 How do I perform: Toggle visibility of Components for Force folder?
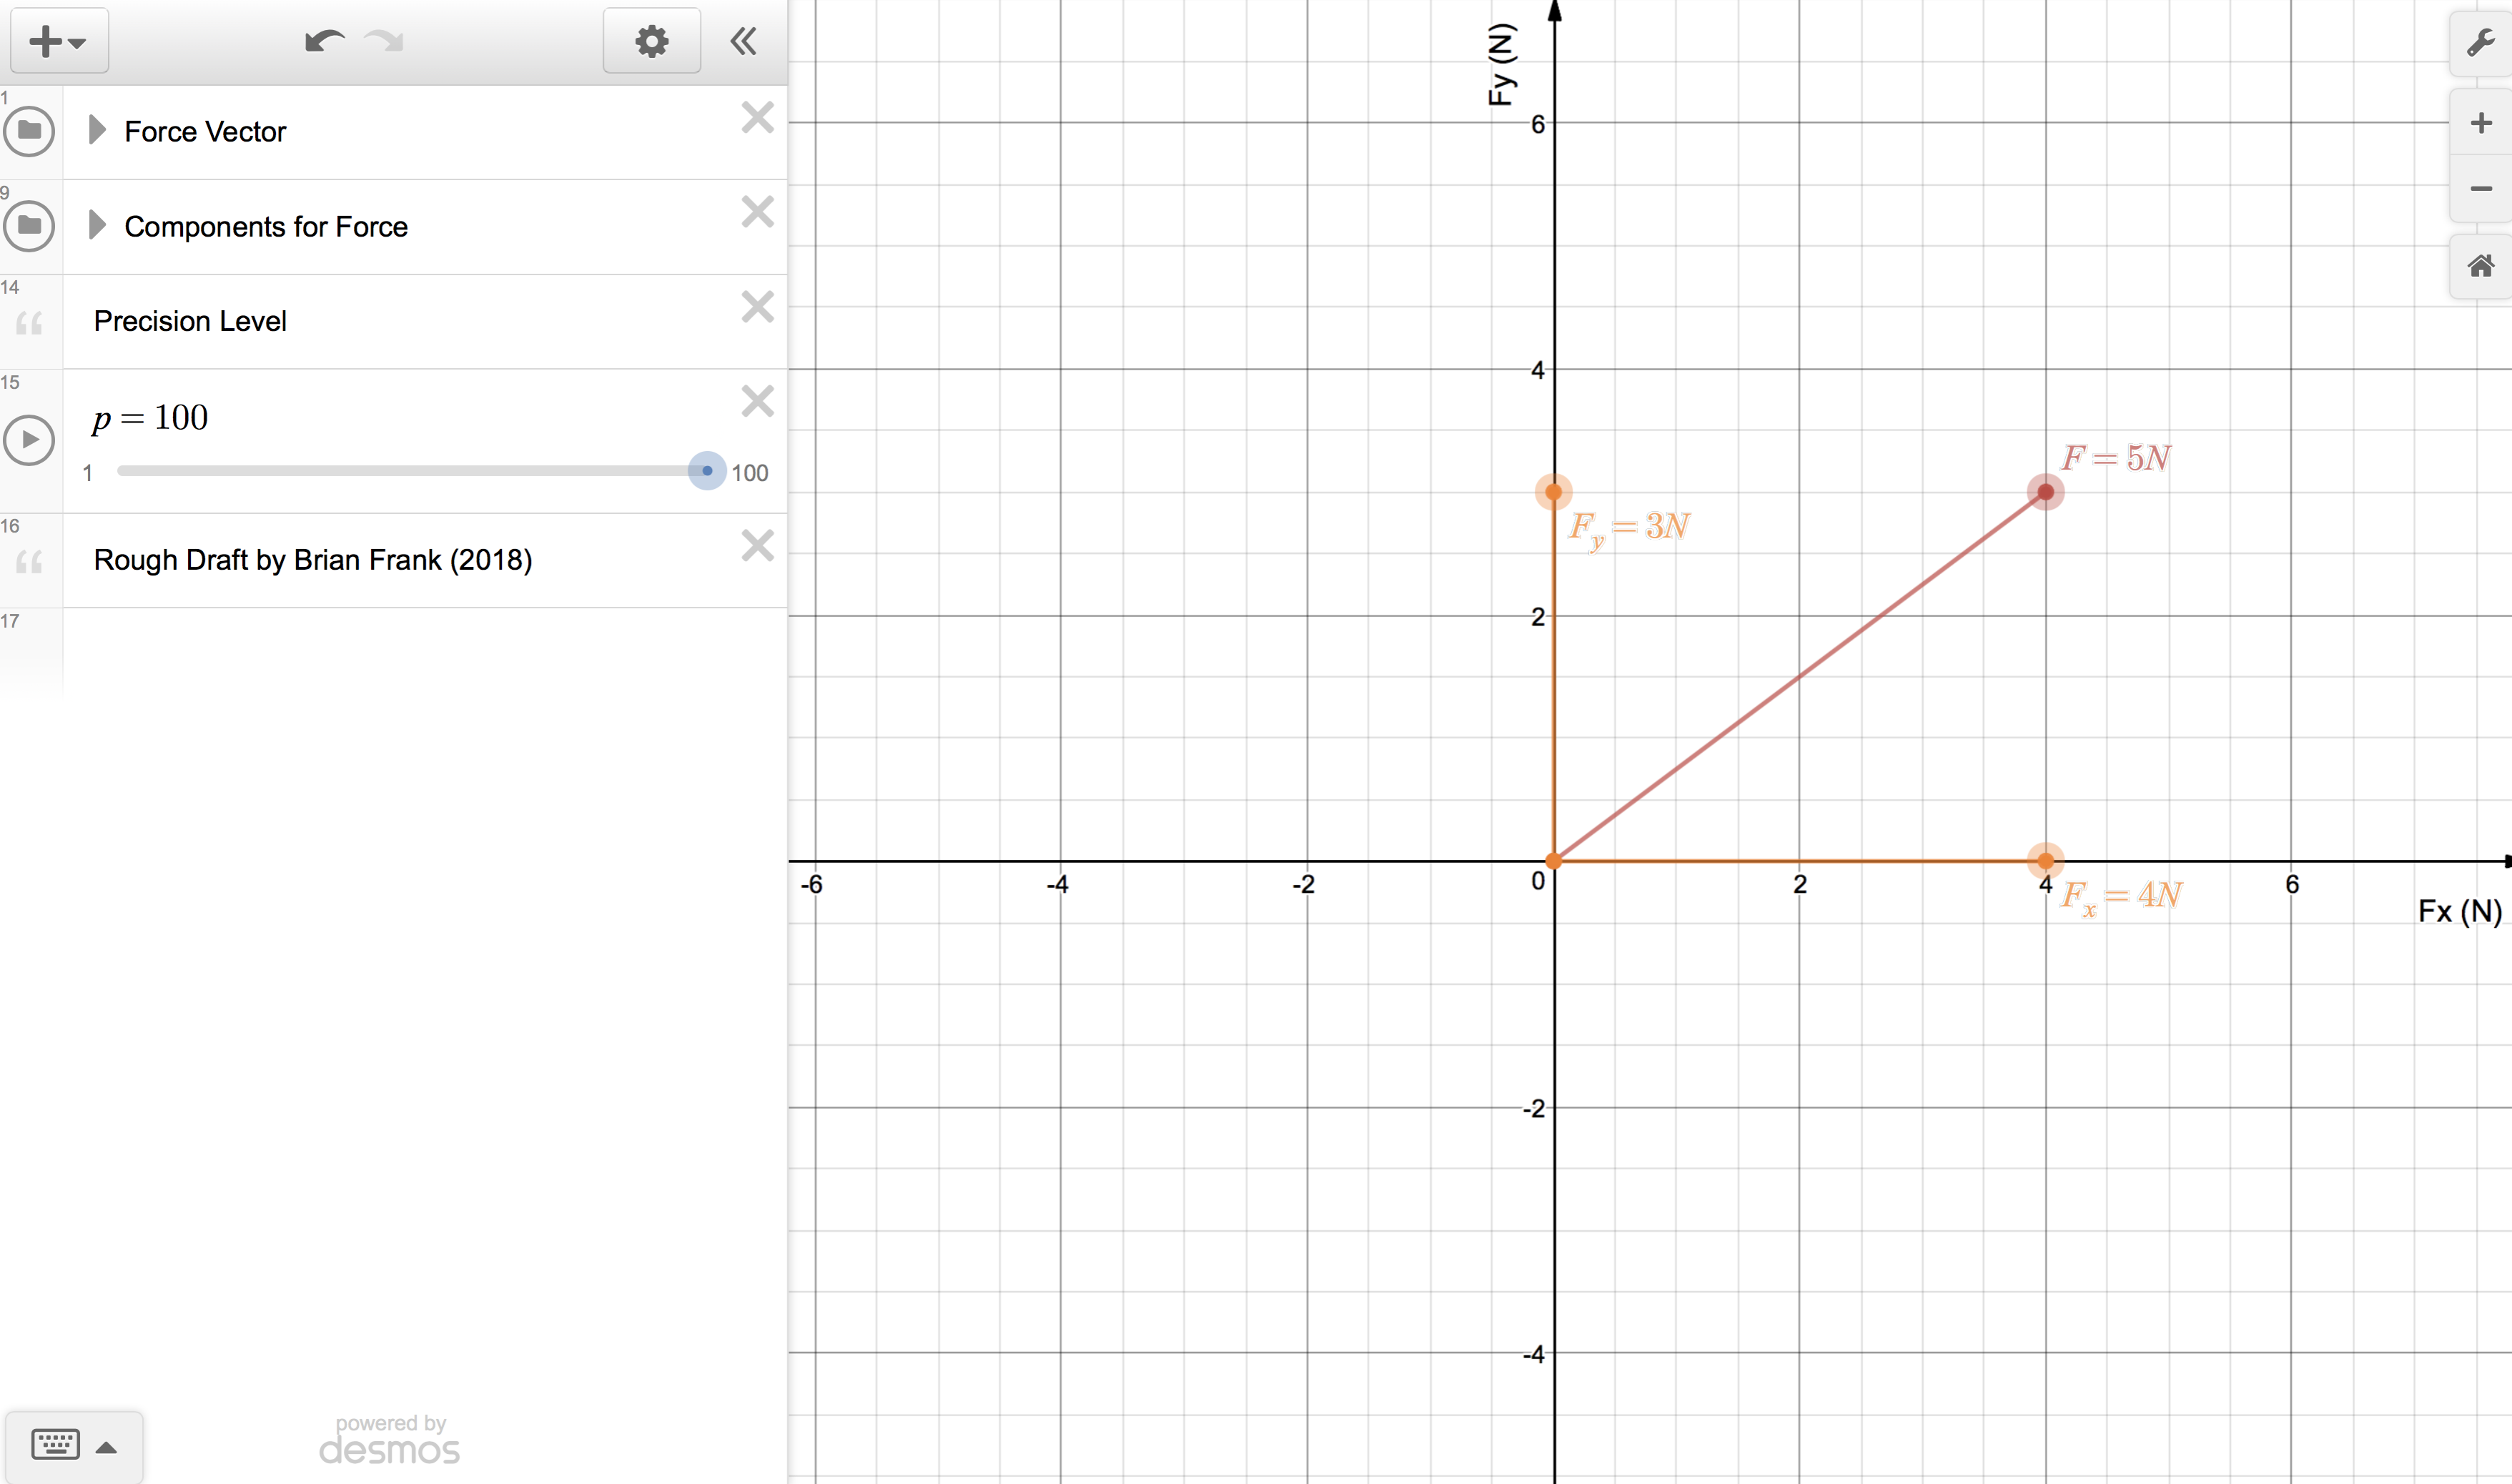point(30,226)
